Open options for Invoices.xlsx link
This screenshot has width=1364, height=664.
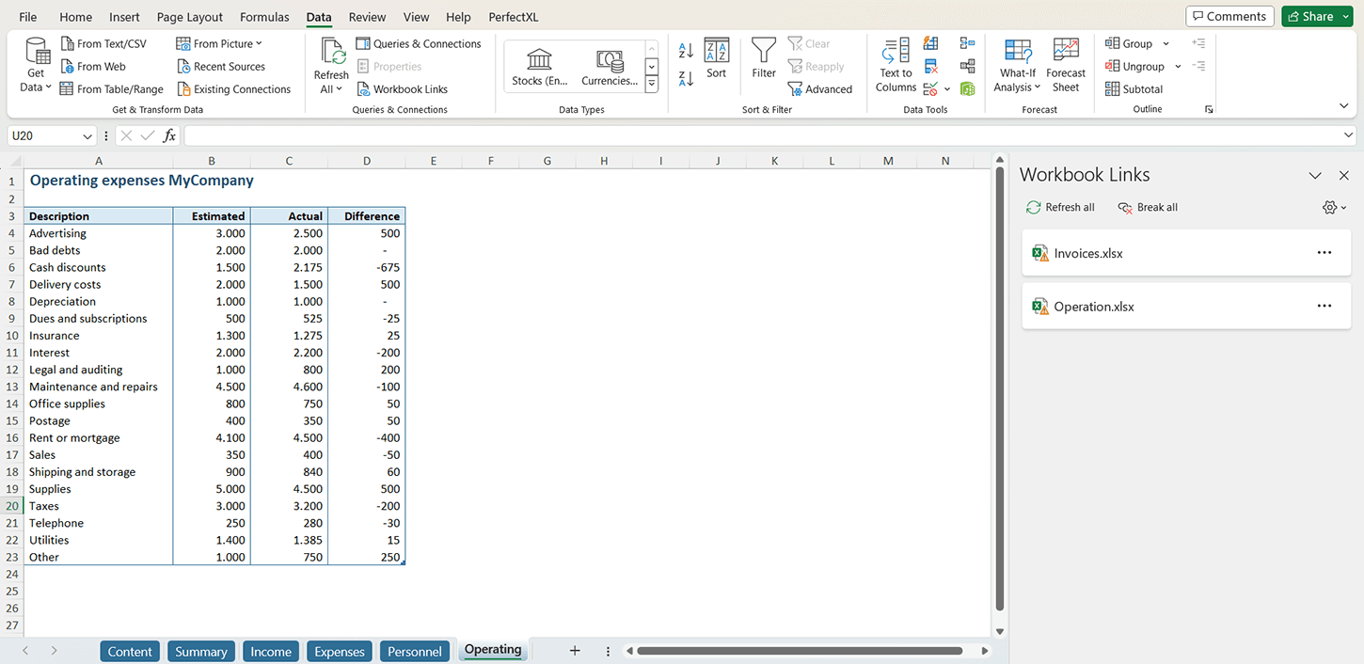point(1324,252)
